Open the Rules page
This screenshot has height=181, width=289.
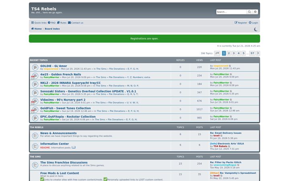[61, 23]
